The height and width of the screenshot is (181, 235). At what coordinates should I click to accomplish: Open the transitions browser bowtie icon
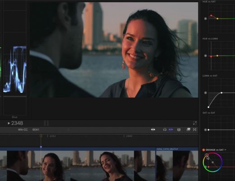(195, 129)
